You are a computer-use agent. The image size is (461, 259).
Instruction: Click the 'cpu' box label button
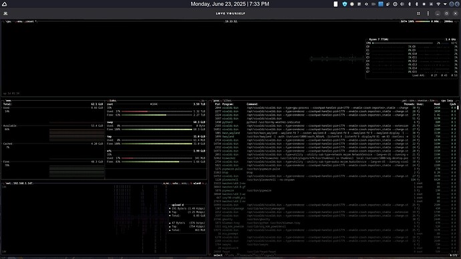click(x=8, y=21)
